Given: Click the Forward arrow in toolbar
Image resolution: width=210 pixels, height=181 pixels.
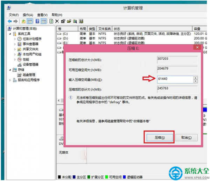Looking at the screenshot, I should pos(15,21).
